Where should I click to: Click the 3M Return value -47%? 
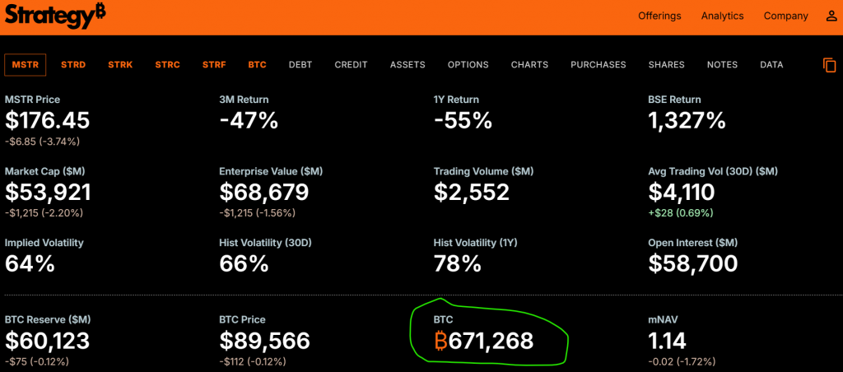[249, 120]
